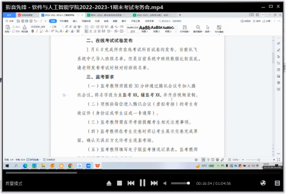
Task: Skip to the next video
Action: (x=154, y=183)
